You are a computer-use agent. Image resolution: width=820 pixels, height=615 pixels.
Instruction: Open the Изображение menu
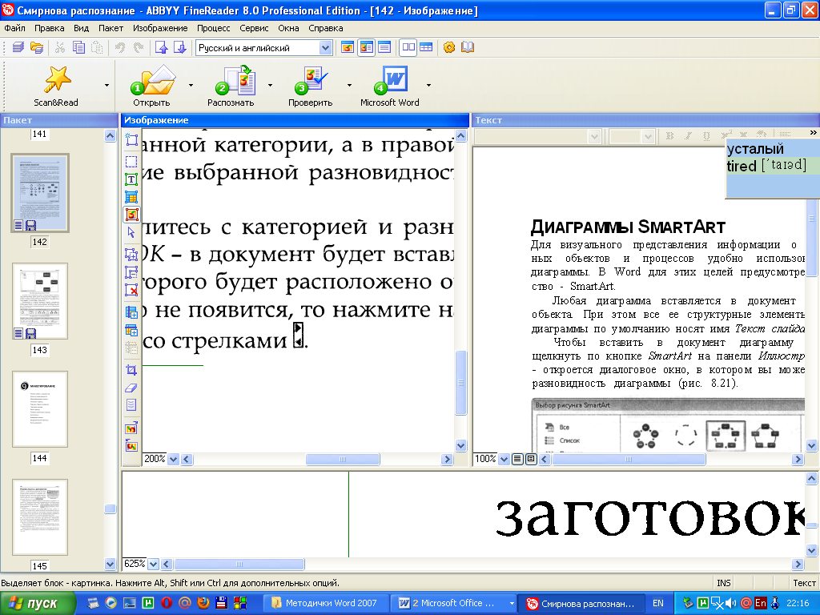[x=160, y=28]
